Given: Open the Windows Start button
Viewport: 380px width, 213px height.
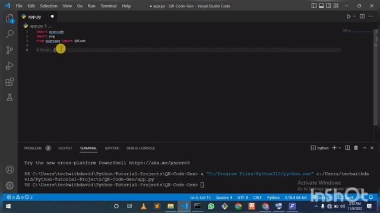Looking at the screenshot, I should (8, 206).
